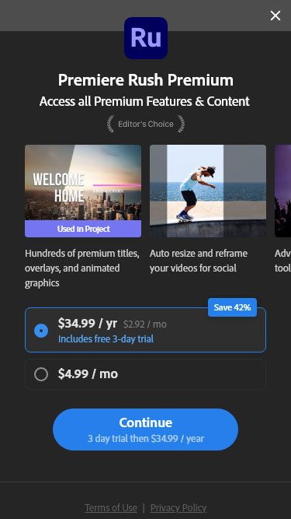Click the $2.92 / mo price text

click(x=145, y=324)
